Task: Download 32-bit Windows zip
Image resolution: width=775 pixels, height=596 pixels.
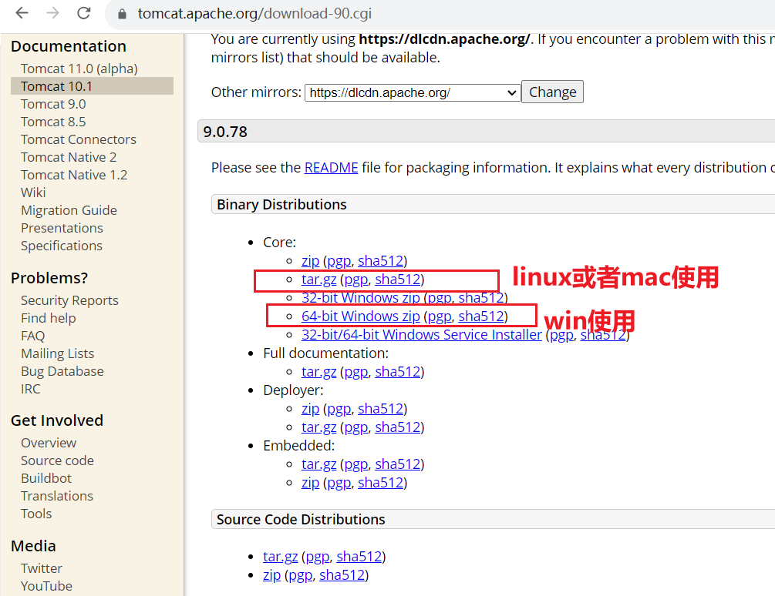Action: [x=361, y=298]
